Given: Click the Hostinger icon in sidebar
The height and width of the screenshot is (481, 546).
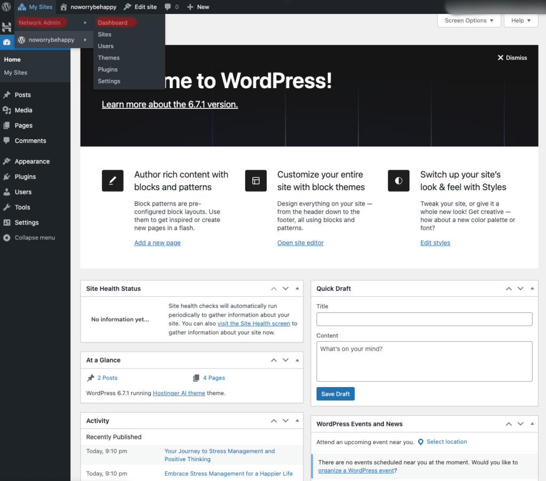Looking at the screenshot, I should point(6,27).
